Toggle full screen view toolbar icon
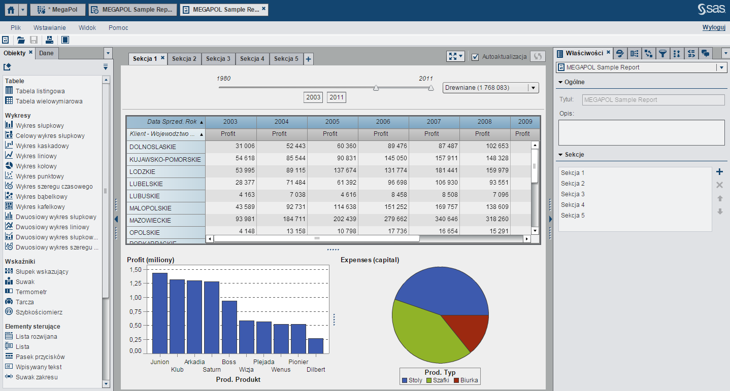This screenshot has width=730, height=391. 65,40
